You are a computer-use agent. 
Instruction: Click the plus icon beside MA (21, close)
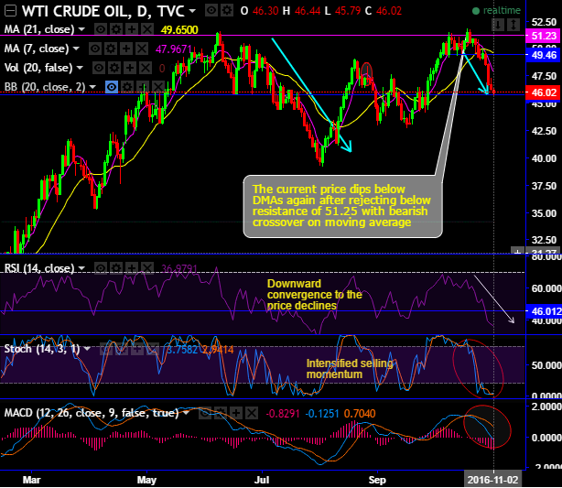[132, 29]
